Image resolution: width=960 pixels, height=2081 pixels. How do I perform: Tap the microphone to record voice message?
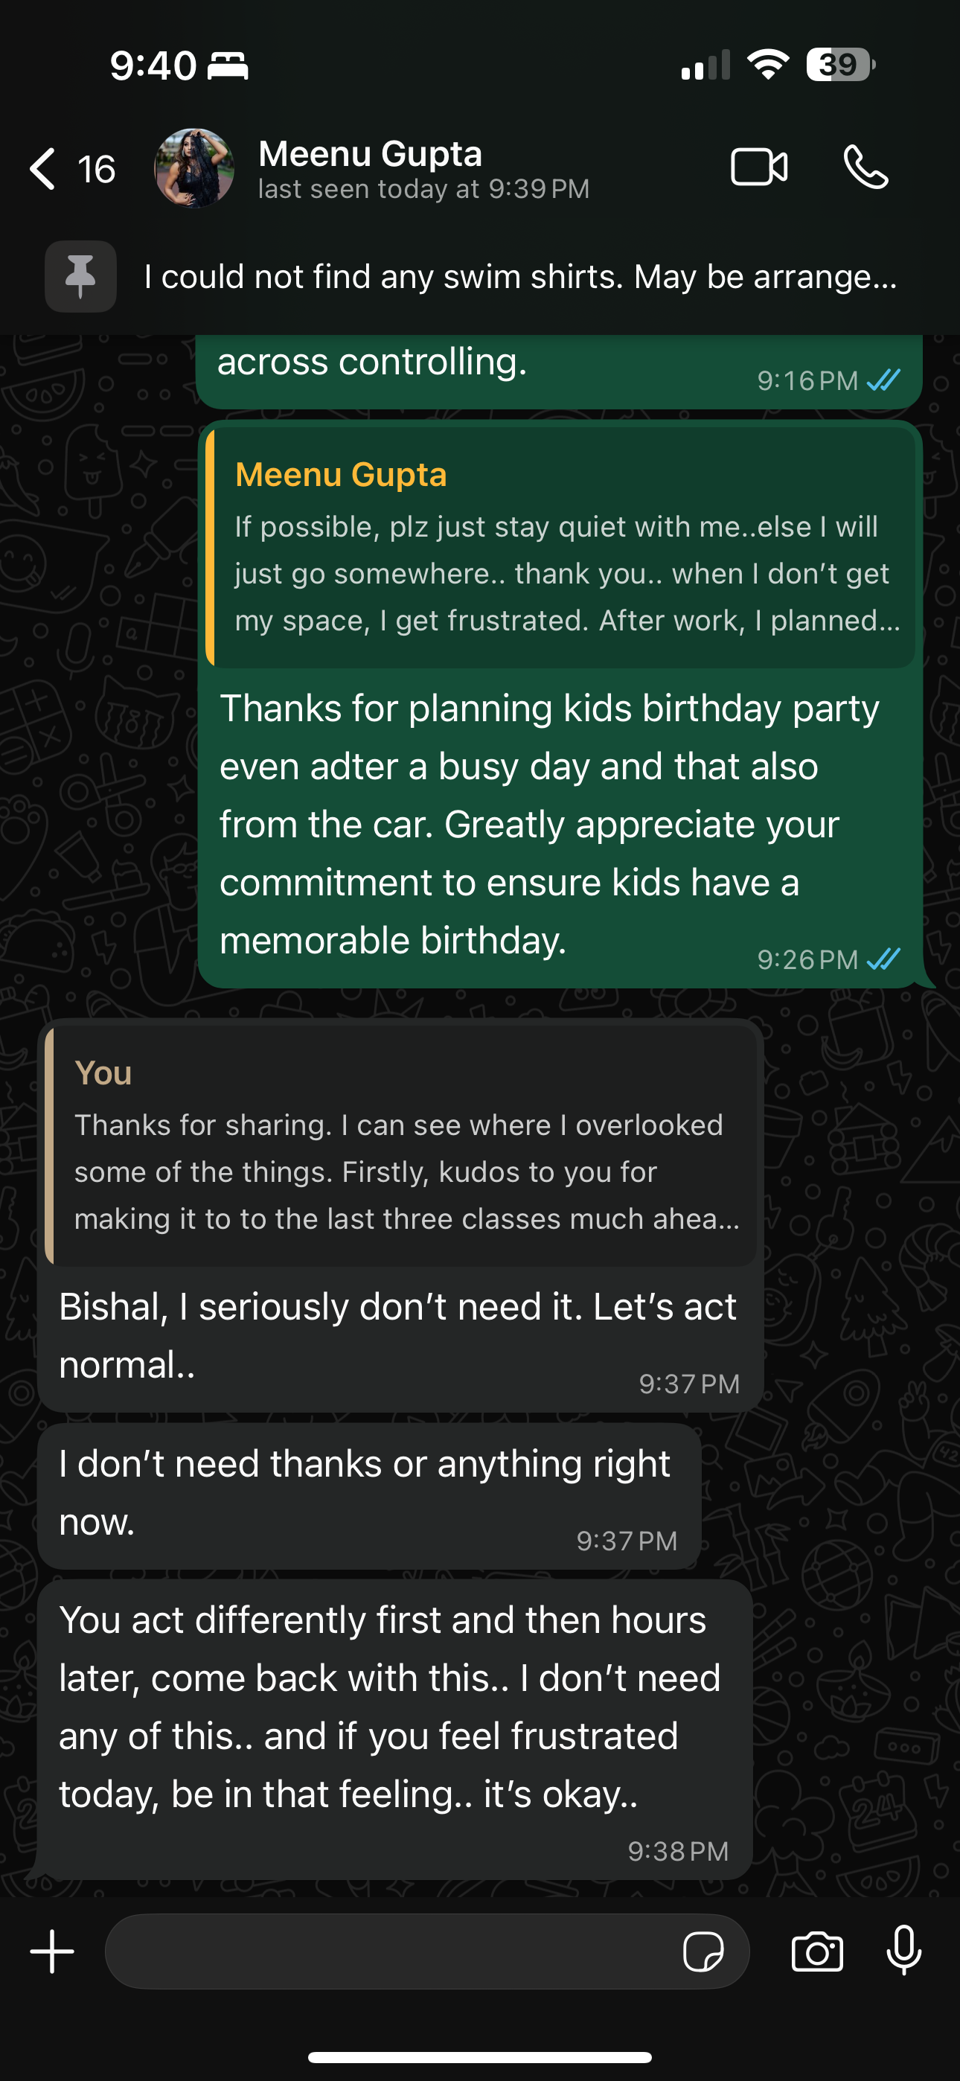[x=903, y=1950]
